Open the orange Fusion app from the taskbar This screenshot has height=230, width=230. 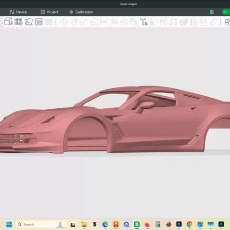pyautogui.click(x=116, y=224)
